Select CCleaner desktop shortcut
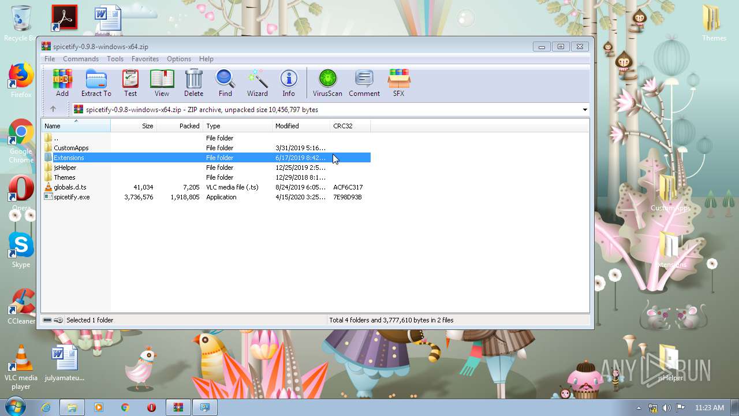739x416 pixels. tap(21, 306)
